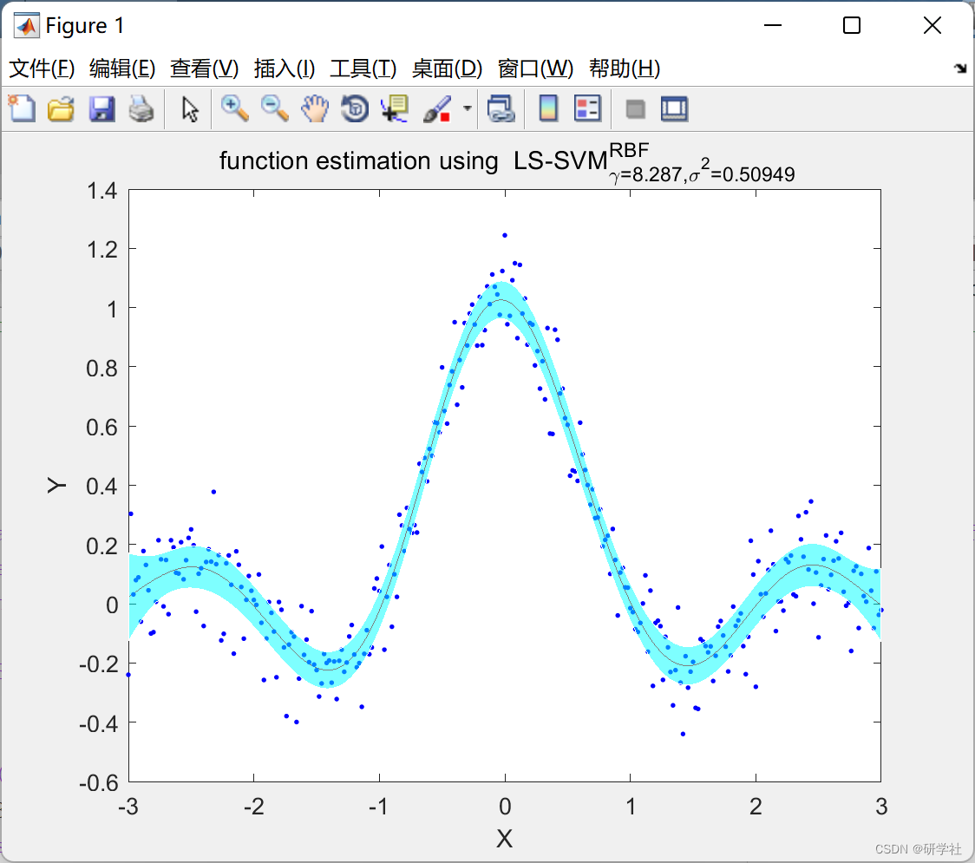This screenshot has height=863, width=975.
Task: Select the Rotate 3D tool
Action: coord(355,108)
